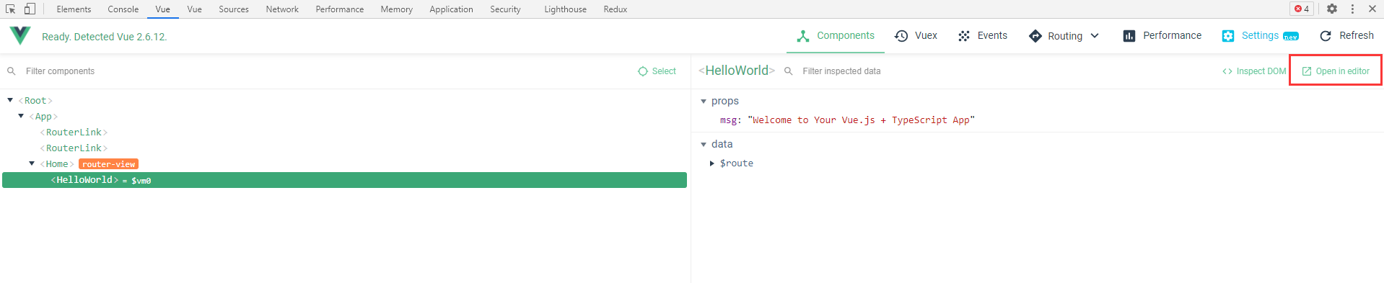This screenshot has width=1384, height=283.
Task: Toggle the device toolbar icon
Action: click(30, 9)
